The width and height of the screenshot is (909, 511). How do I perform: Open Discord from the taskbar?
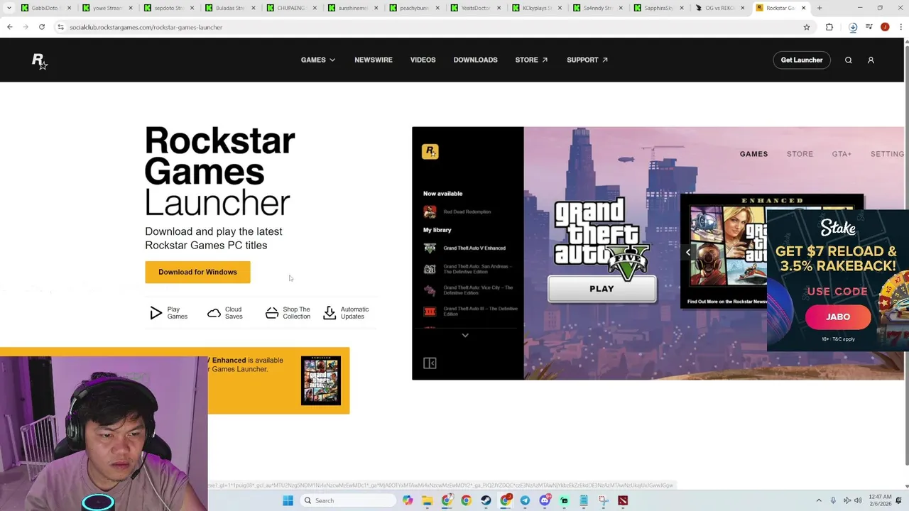(x=545, y=500)
